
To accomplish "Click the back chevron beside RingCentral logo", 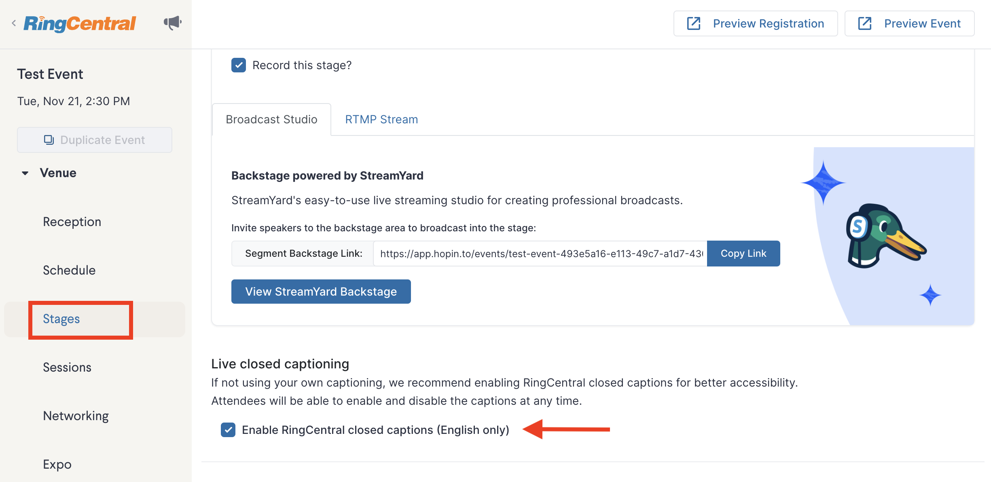I will tap(14, 23).
